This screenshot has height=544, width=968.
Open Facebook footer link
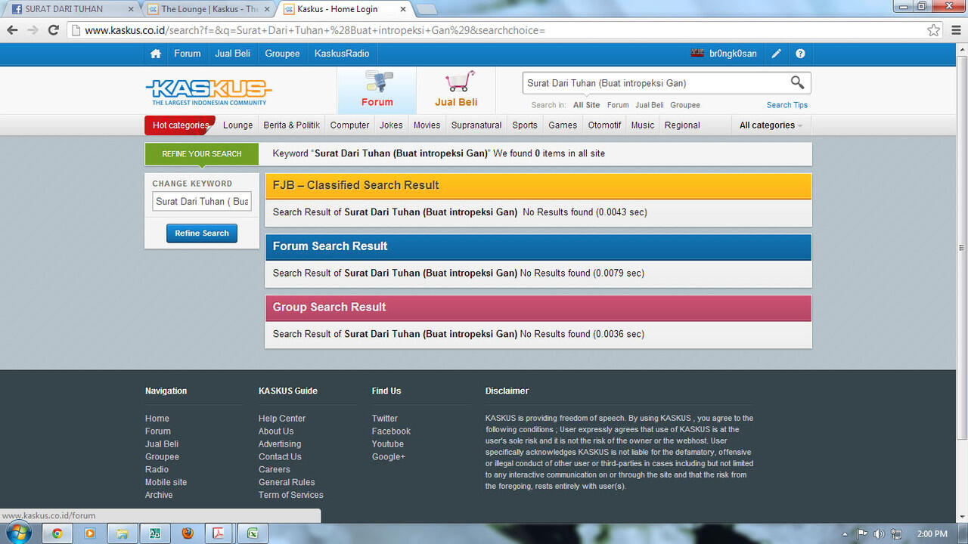coord(391,431)
